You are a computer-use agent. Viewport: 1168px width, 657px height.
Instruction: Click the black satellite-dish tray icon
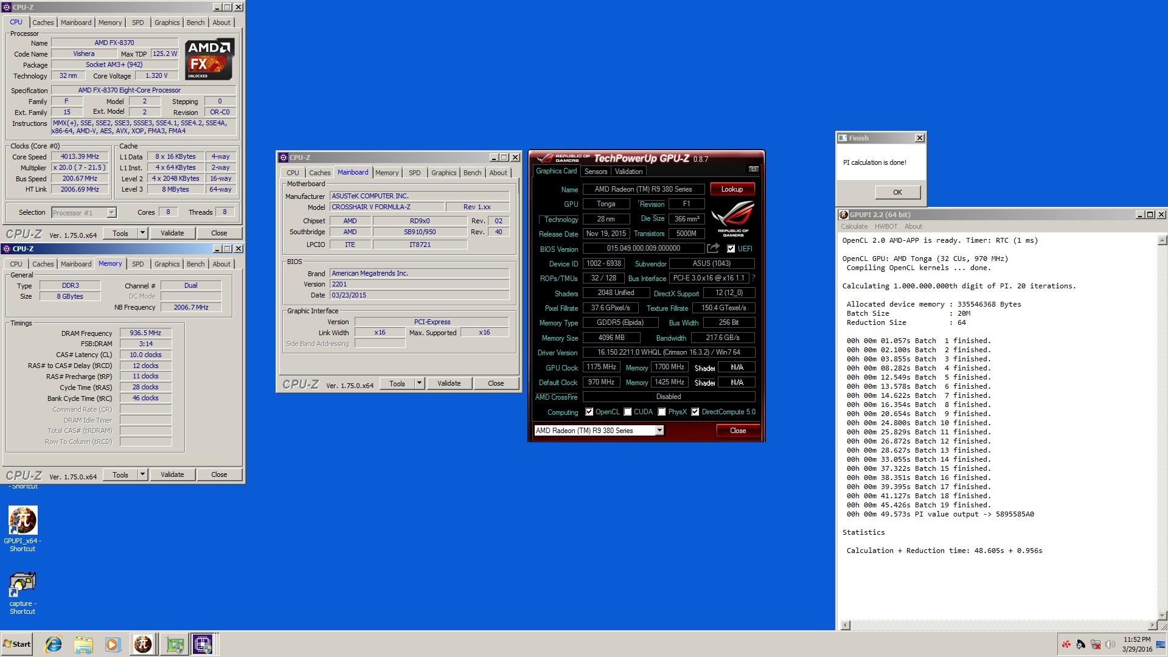1080,644
